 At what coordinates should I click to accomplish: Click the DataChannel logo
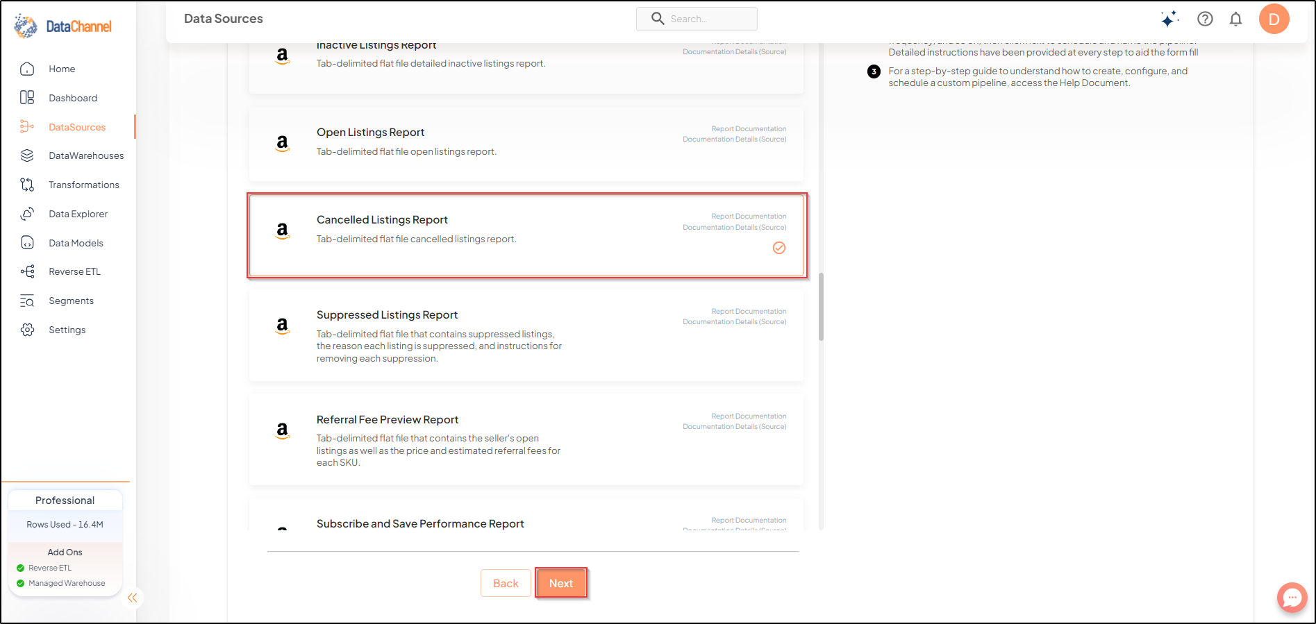(x=63, y=26)
